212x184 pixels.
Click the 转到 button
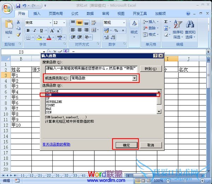pyautogui.click(x=151, y=69)
